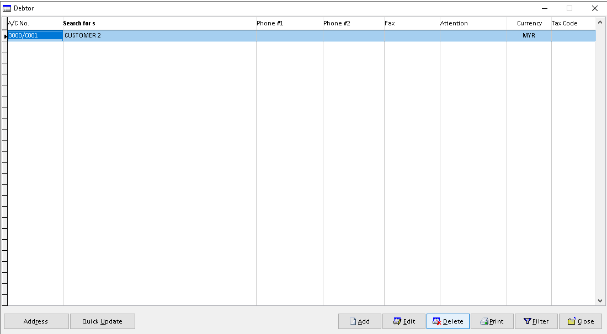The image size is (607, 334).
Task: Click the Close button with folder icon
Action: click(x=581, y=321)
